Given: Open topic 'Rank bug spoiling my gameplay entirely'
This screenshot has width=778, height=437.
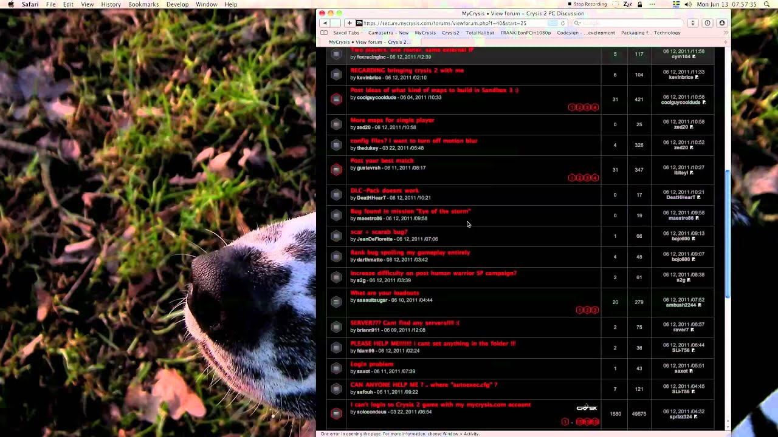Looking at the screenshot, I should pyautogui.click(x=410, y=252).
